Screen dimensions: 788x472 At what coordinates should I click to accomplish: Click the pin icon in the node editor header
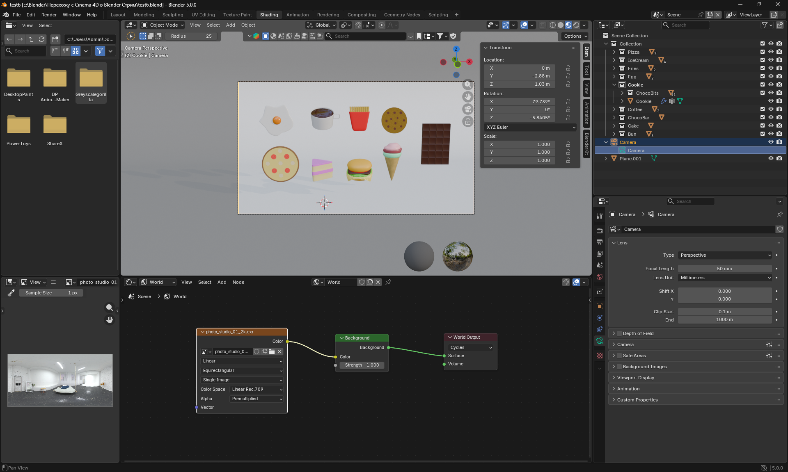point(388,282)
